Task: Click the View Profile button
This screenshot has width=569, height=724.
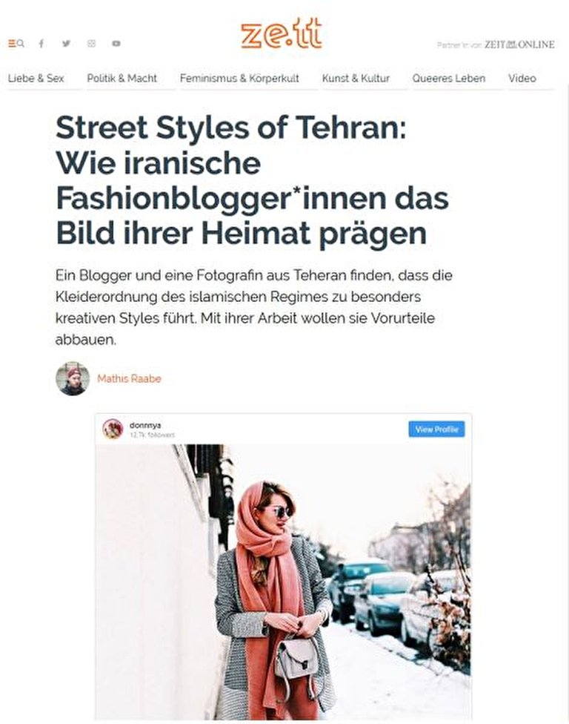Action: point(436,430)
